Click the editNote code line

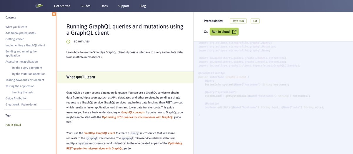[264, 107]
